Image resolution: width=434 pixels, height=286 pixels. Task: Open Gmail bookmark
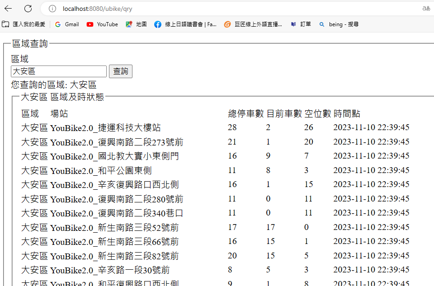[67, 24]
